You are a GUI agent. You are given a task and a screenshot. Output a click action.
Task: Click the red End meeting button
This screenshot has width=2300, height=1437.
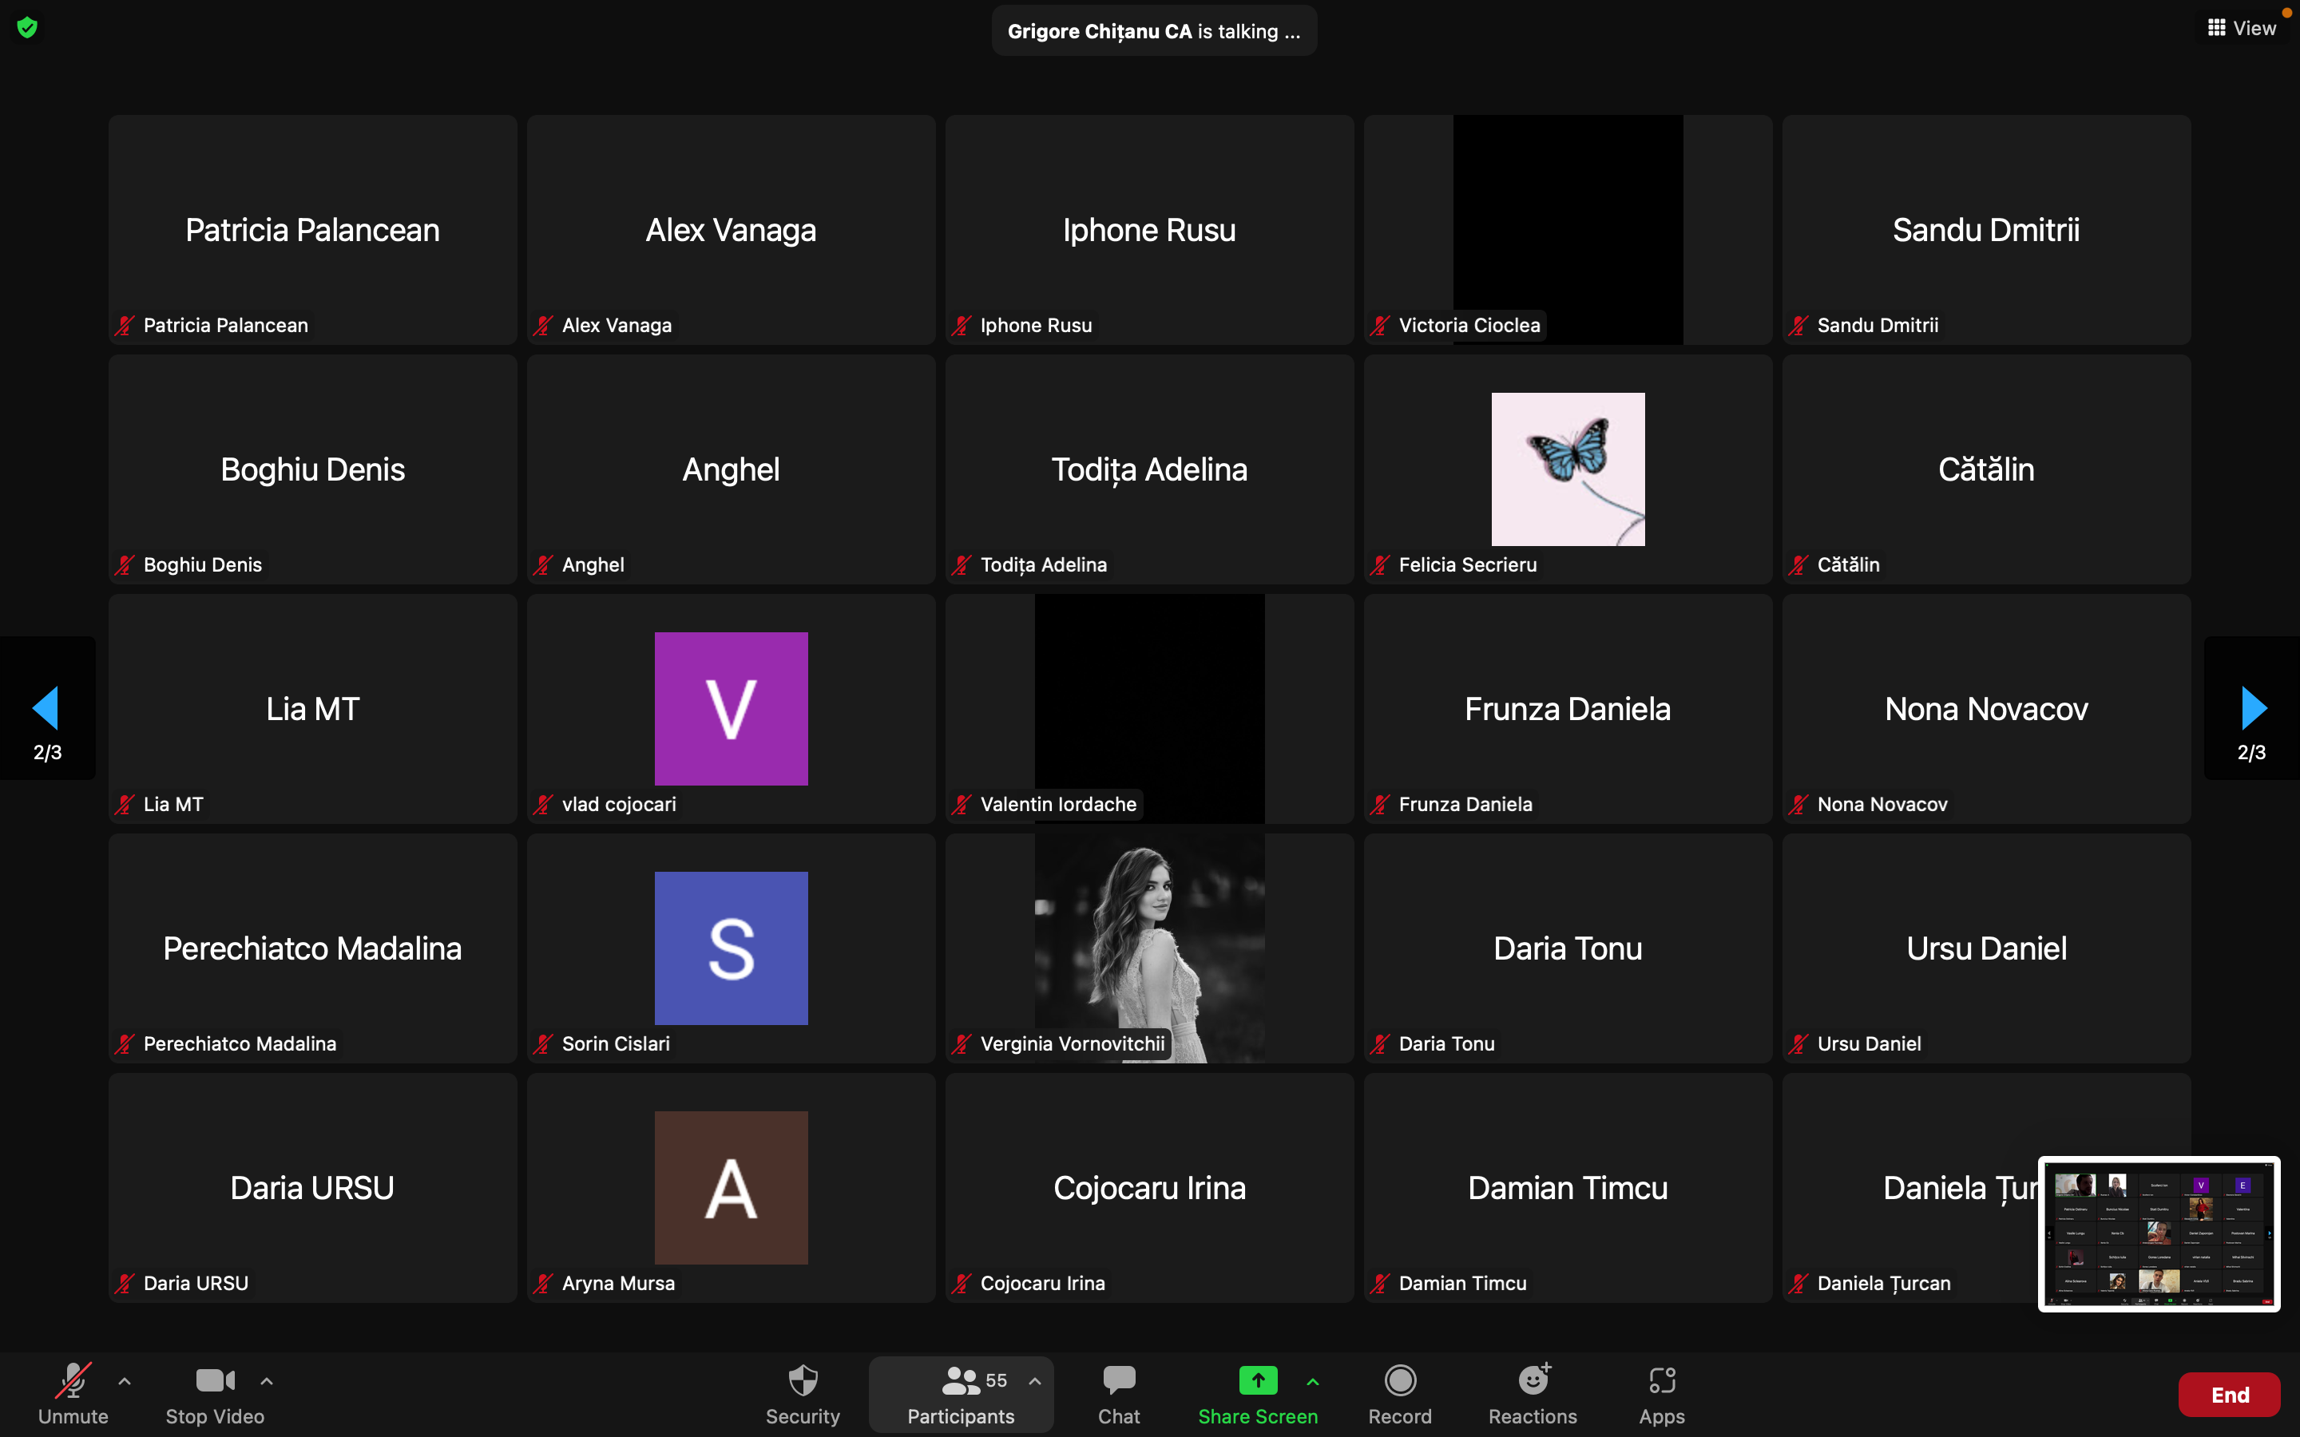[x=2229, y=1394]
